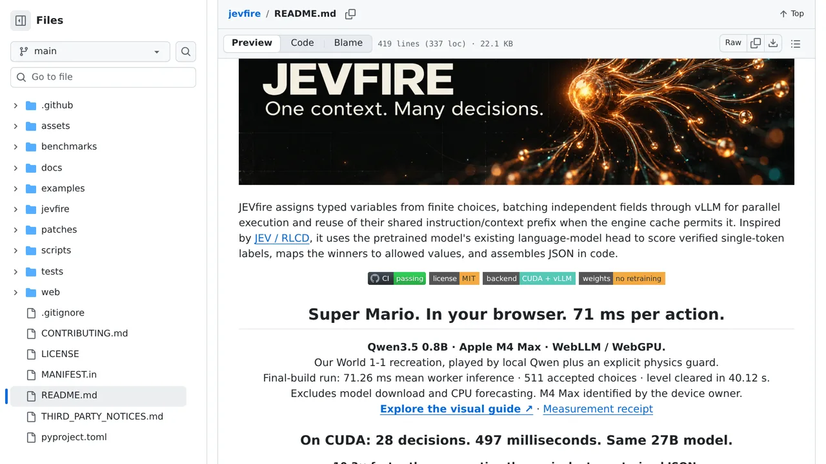The image size is (826, 464).
Task: Open the document outline icon
Action: (796, 44)
